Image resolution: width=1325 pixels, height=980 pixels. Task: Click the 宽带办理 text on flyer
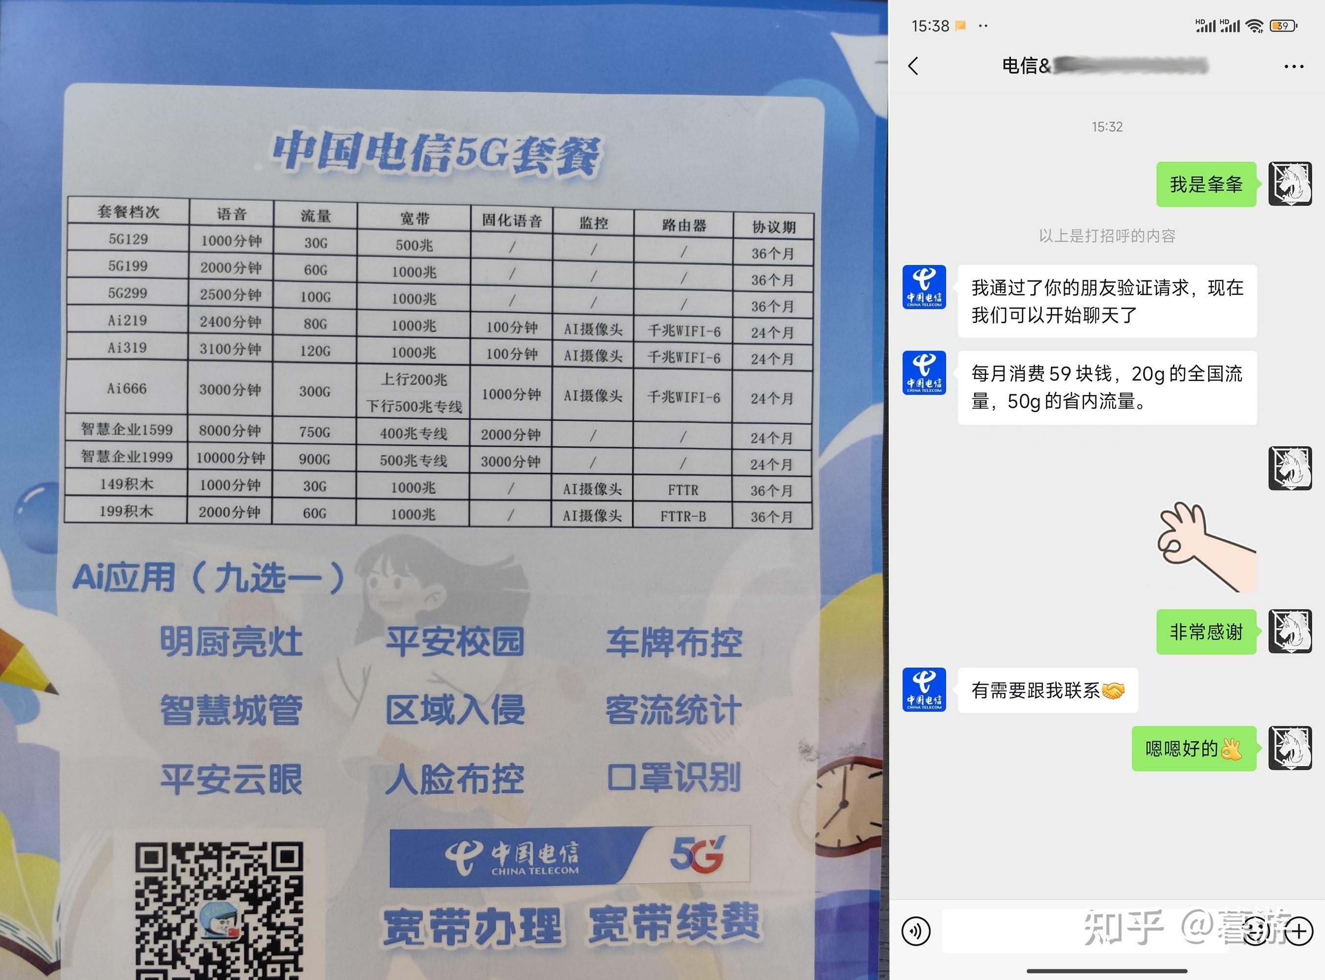[x=472, y=927]
